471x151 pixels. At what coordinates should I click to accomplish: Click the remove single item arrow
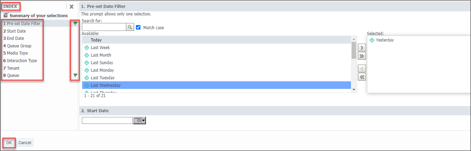(x=362, y=69)
